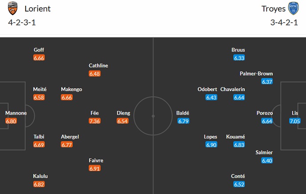
Task: Select Troyes goalkeeper Lis's 7.05 rating
Action: 295,121
